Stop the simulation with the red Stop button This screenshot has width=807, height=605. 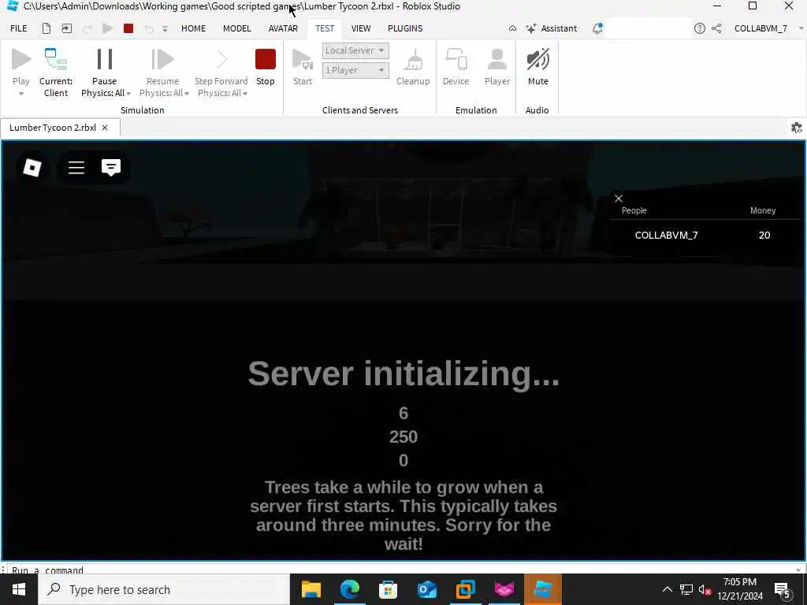(x=266, y=59)
